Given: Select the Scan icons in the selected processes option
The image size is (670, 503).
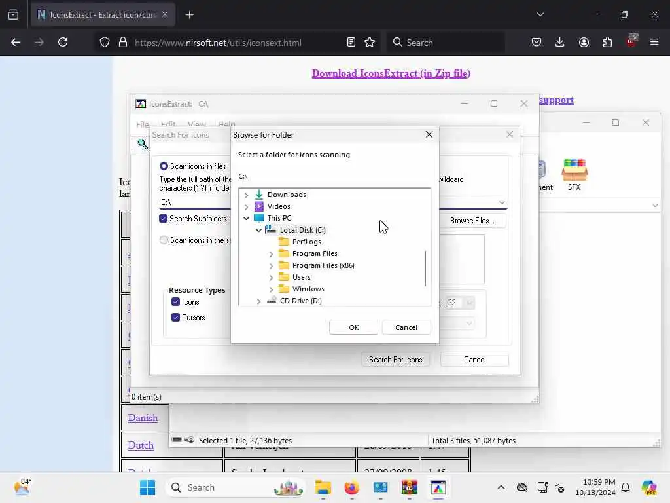Looking at the screenshot, I should [164, 240].
